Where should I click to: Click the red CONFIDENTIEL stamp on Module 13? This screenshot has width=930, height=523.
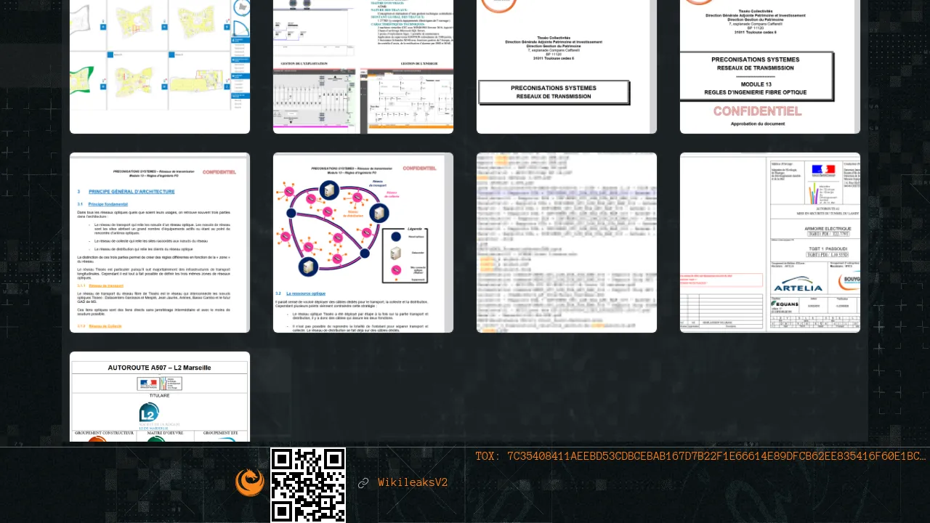point(757,111)
